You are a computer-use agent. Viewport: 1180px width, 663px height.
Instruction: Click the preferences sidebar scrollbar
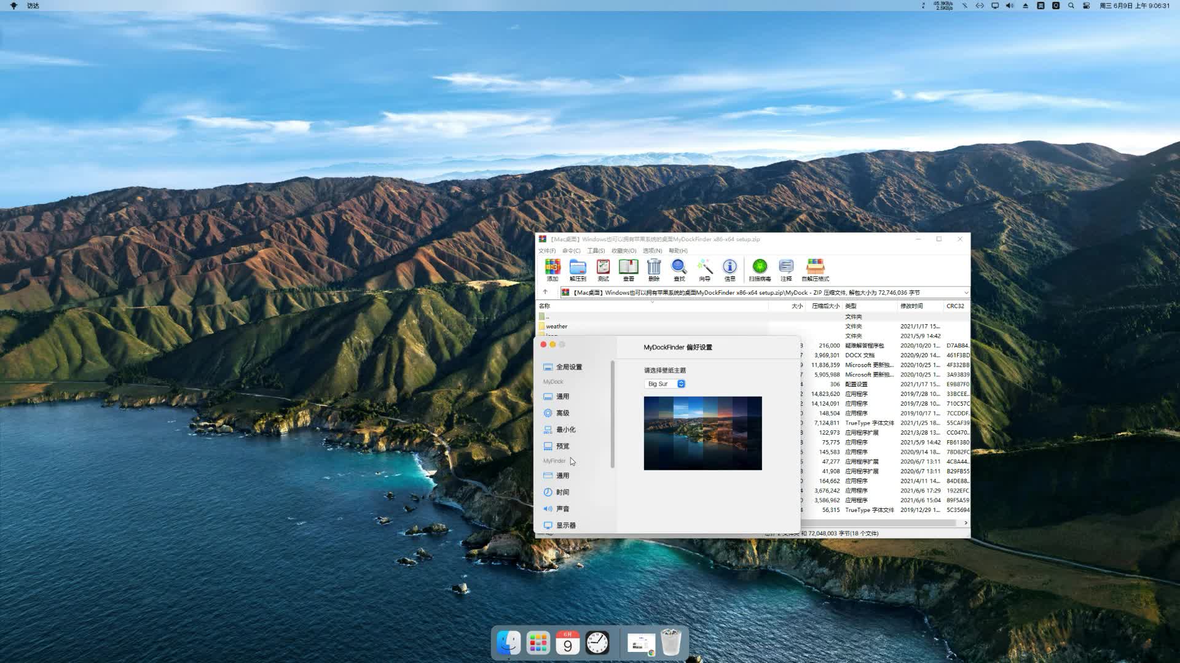pos(612,414)
